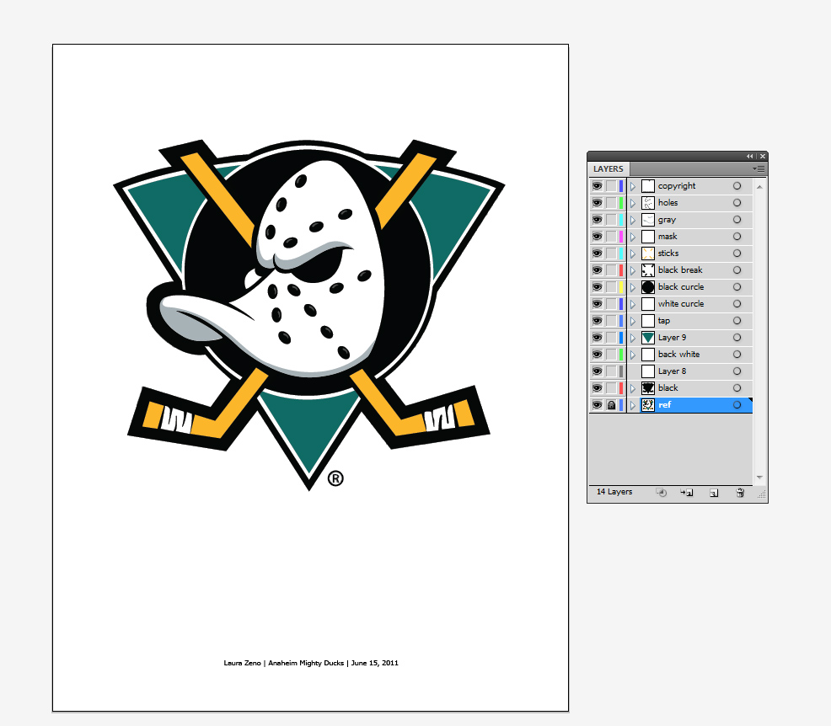Hide the black break layer

click(596, 270)
